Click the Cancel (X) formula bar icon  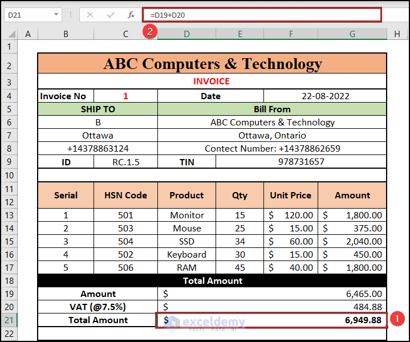coord(90,15)
